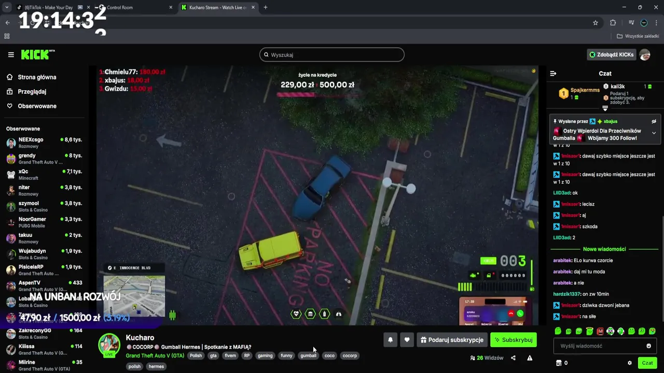
Task: Select the gumball tag
Action: [308, 356]
